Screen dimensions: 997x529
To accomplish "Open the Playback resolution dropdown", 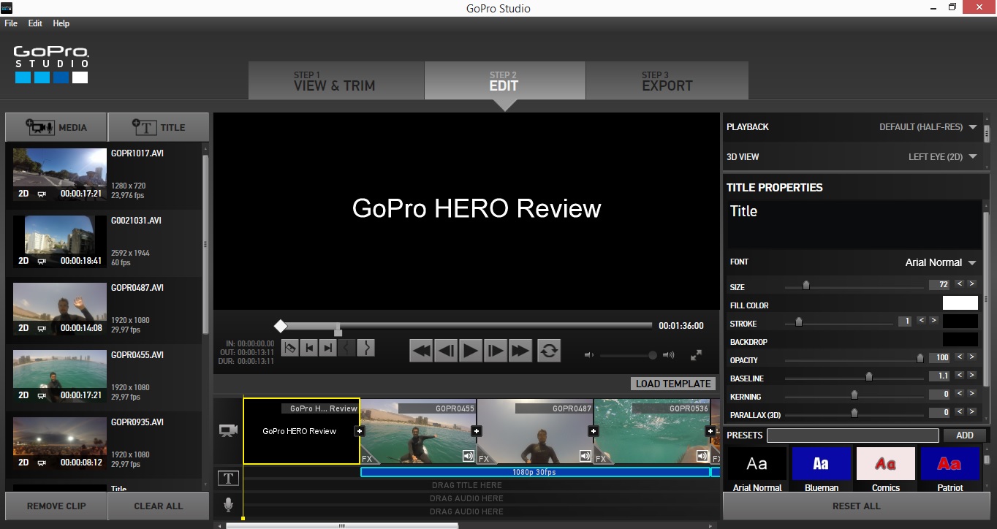I will coord(928,127).
